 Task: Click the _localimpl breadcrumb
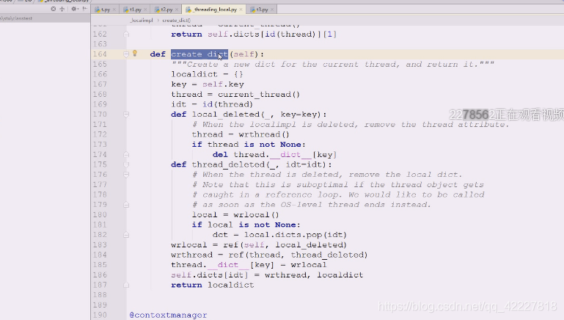click(x=142, y=20)
